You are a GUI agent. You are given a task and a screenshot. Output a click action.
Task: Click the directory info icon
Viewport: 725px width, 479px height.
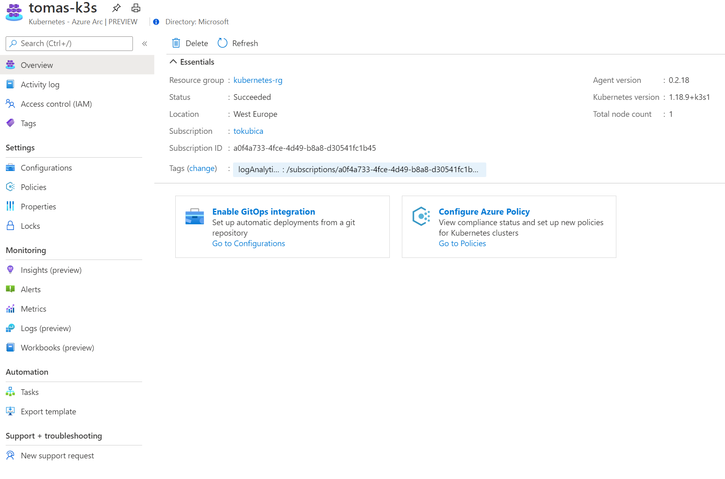pyautogui.click(x=156, y=22)
